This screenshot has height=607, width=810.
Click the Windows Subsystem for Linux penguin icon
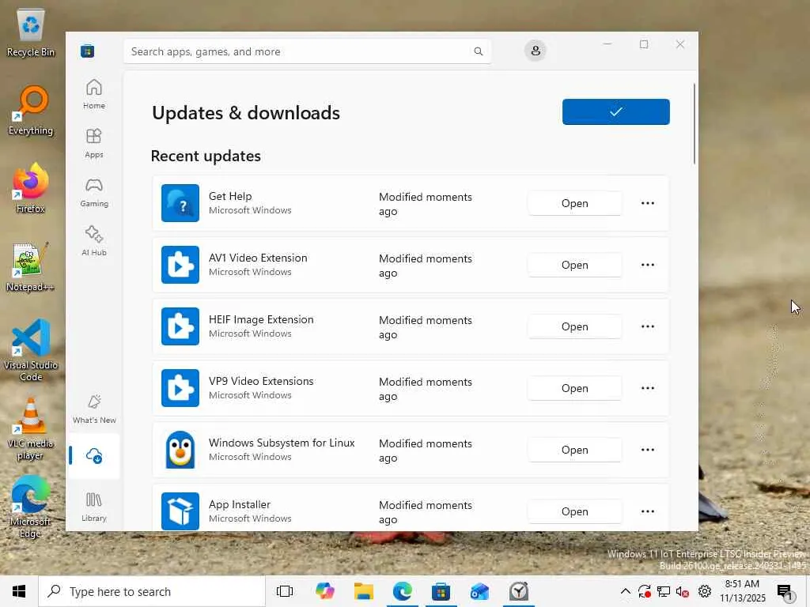(x=180, y=450)
